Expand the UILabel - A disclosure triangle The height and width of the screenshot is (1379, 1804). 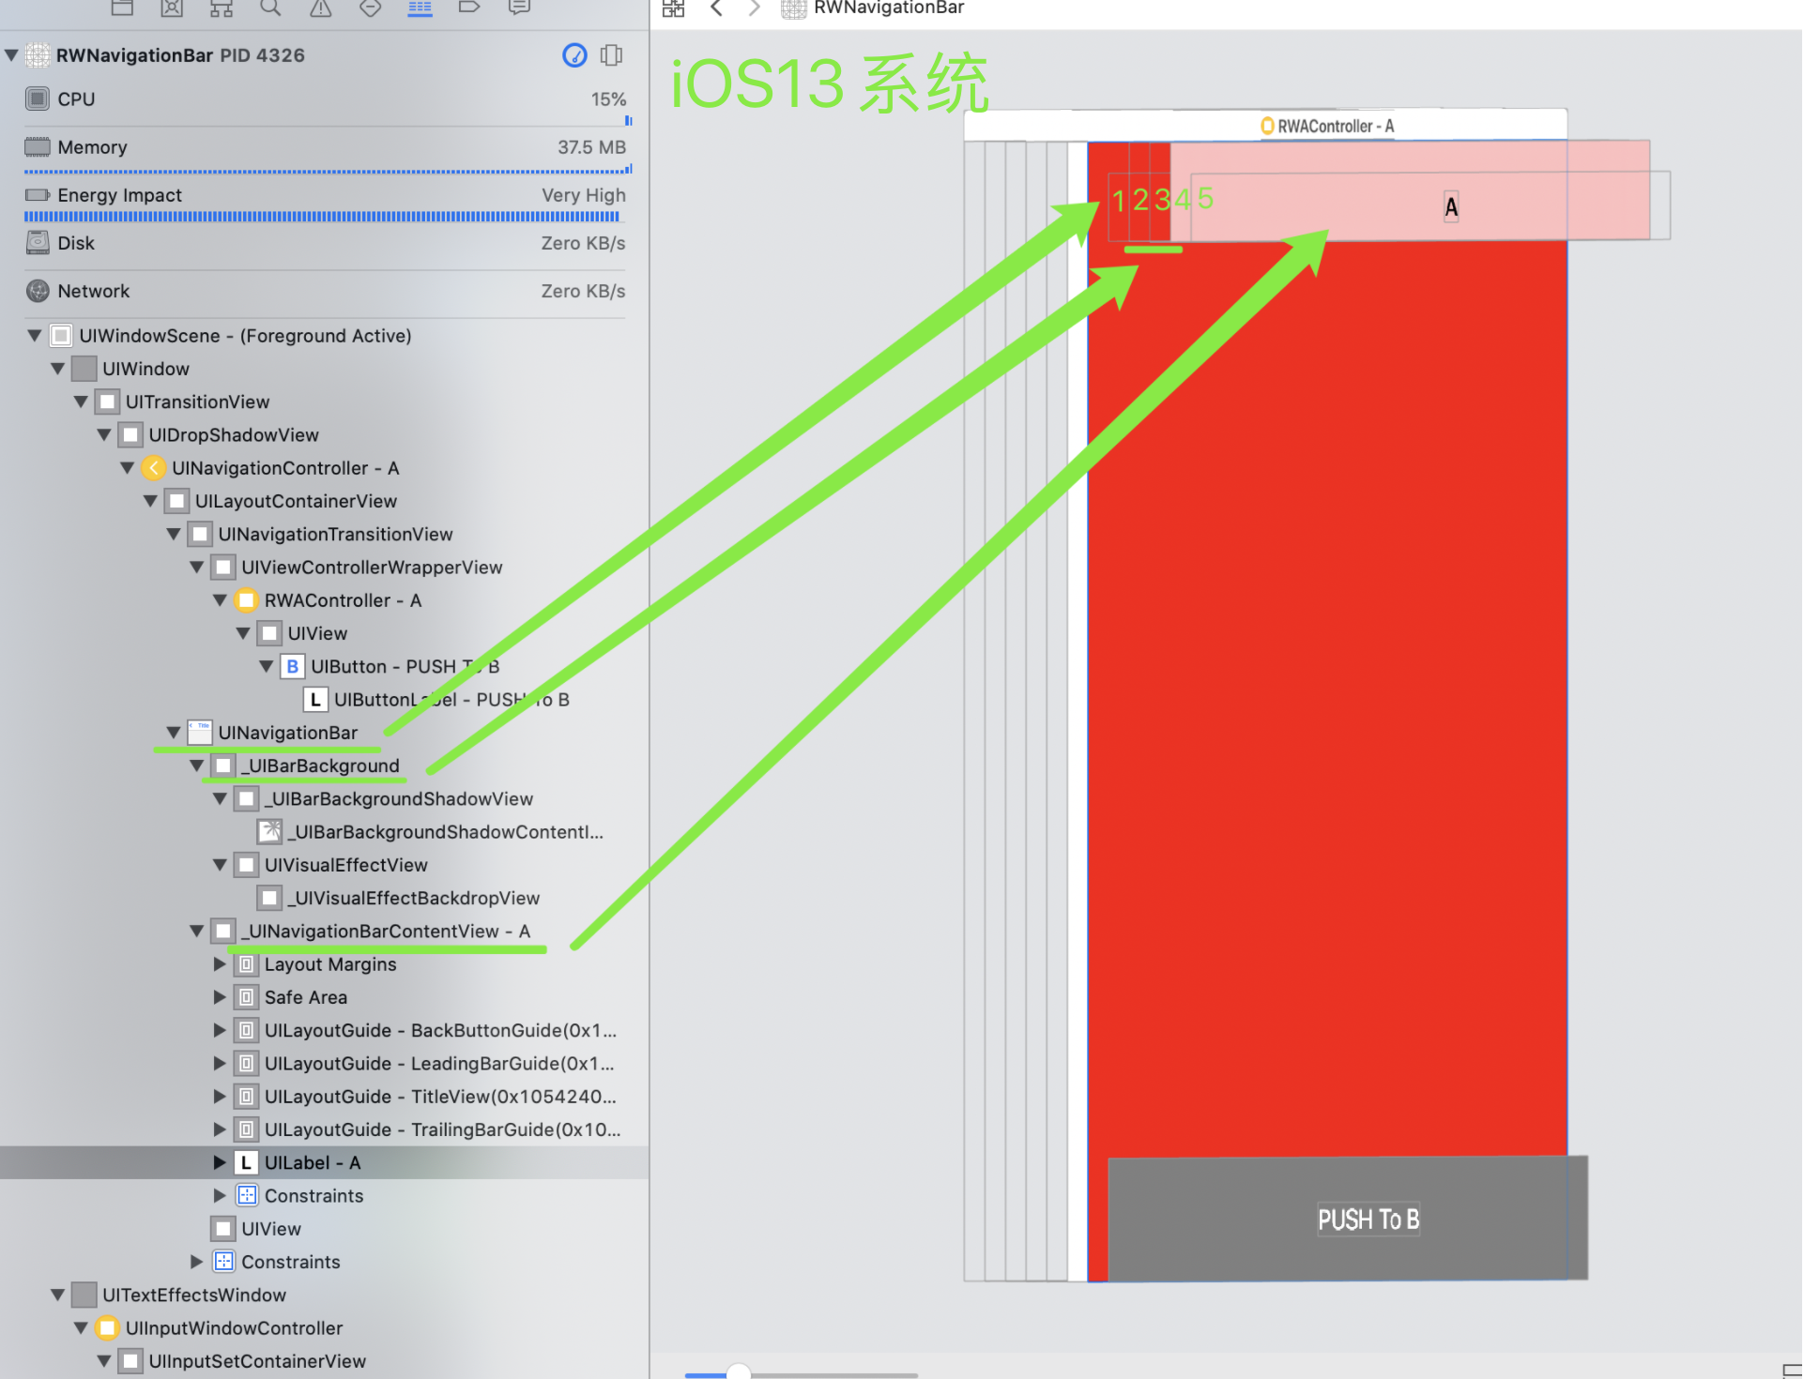tap(220, 1163)
